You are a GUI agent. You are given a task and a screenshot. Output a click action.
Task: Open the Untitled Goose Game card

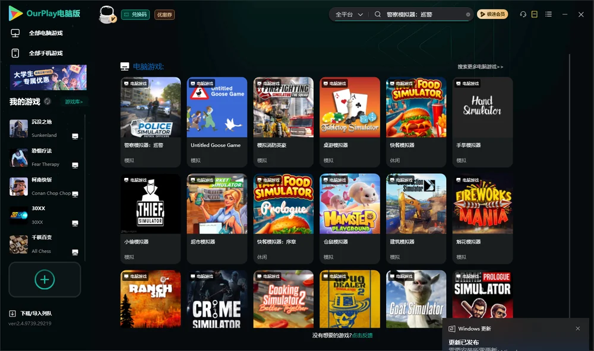[x=217, y=122]
